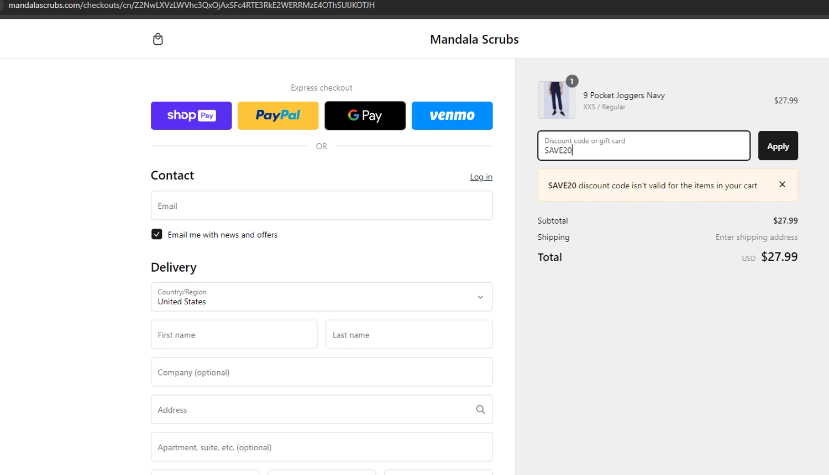Open the 9 Pocket Joggers Navy thumbnail
829x475 pixels.
[557, 100]
